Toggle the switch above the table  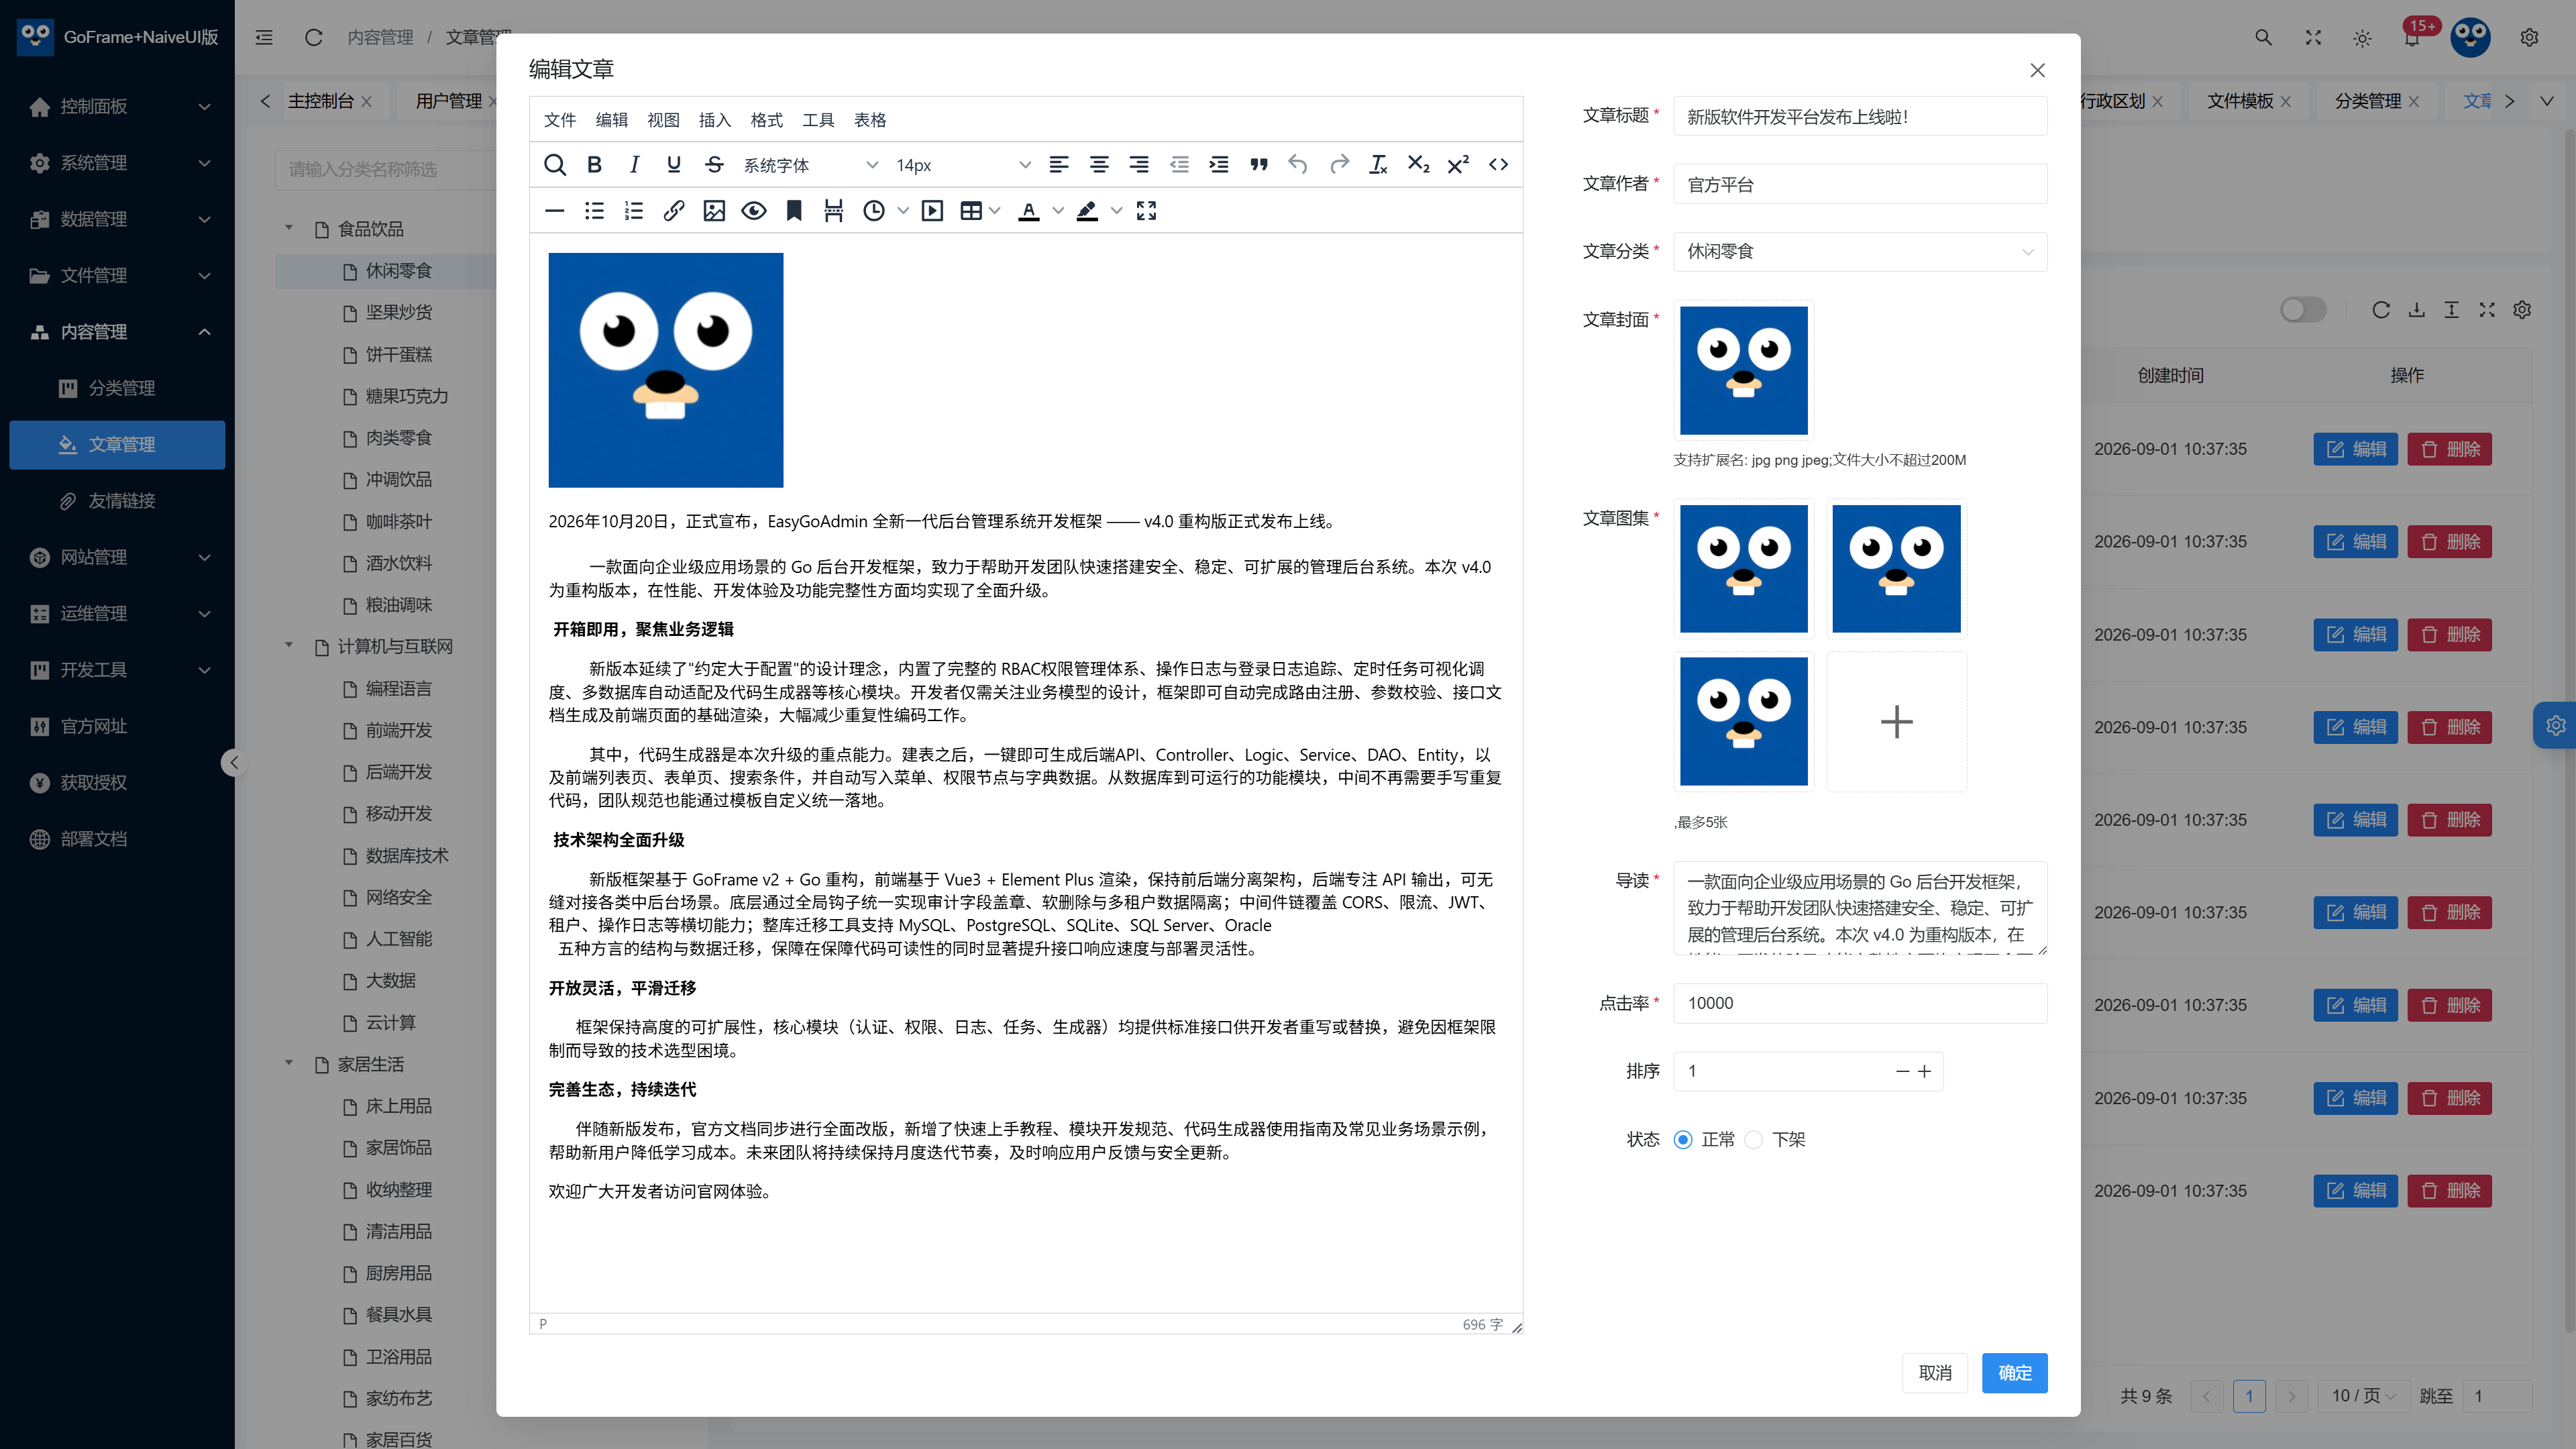pyautogui.click(x=2303, y=310)
